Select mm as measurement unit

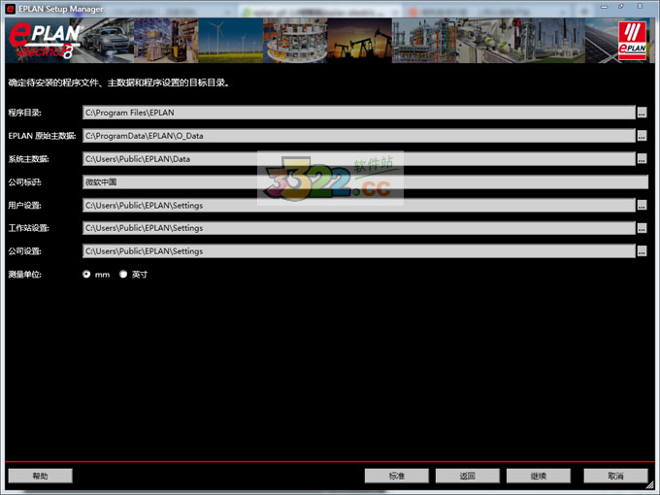(x=86, y=274)
